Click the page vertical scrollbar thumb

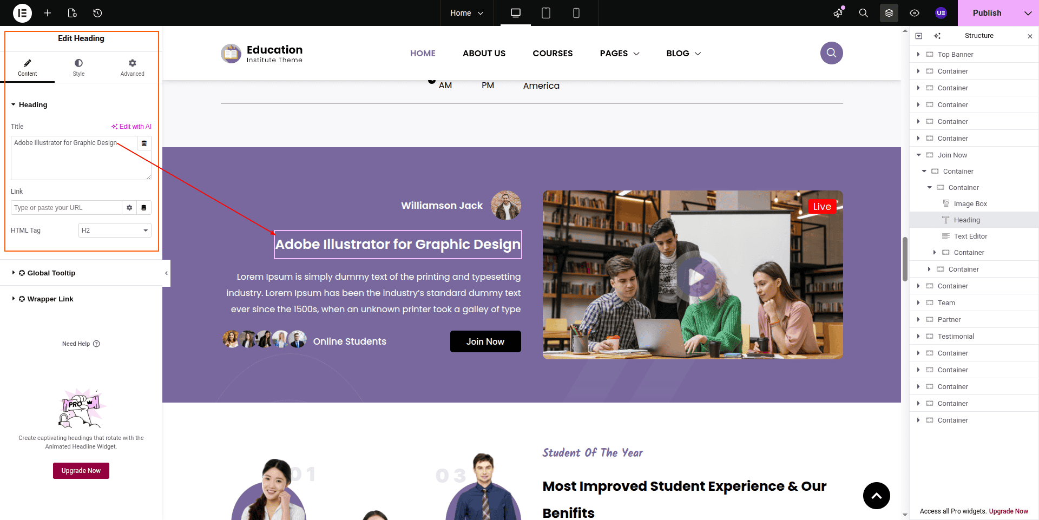[905, 259]
